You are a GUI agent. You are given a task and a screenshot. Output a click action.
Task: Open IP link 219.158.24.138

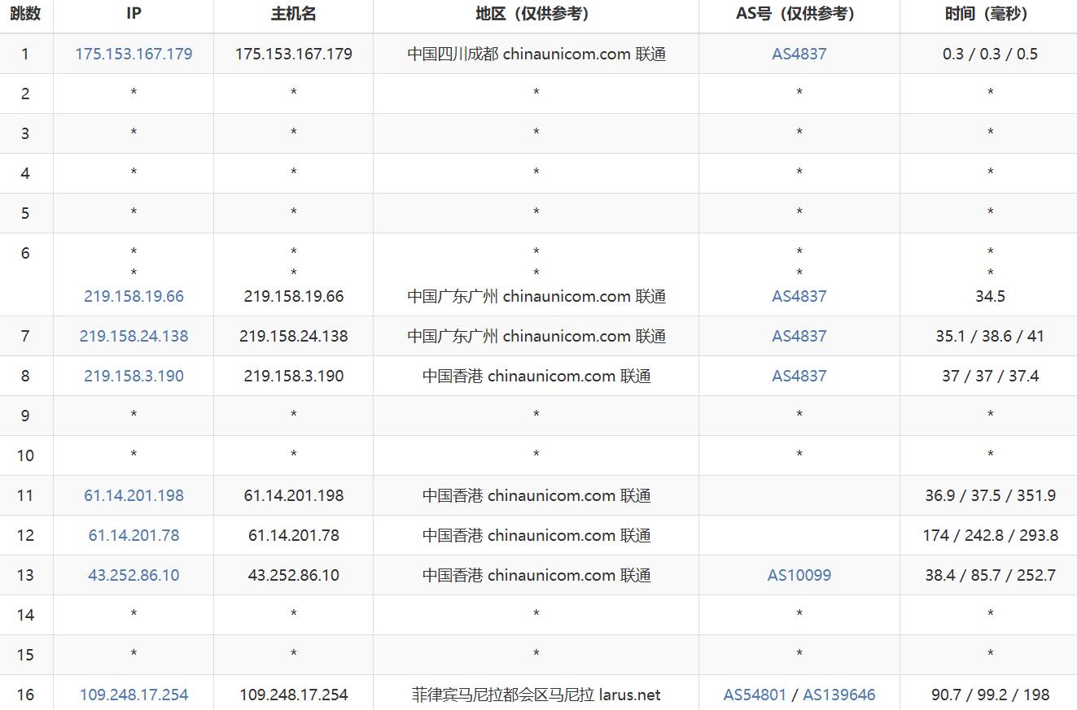pyautogui.click(x=134, y=336)
